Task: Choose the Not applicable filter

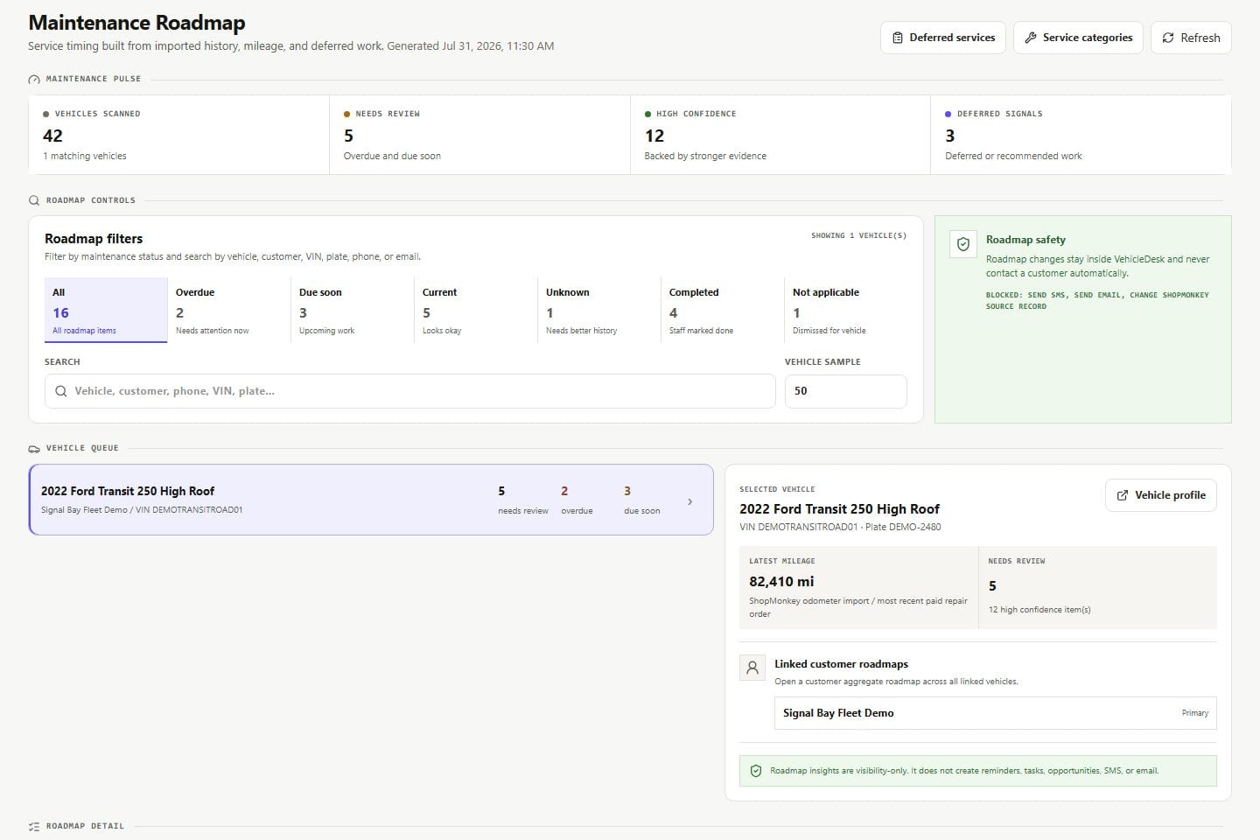Action: [x=845, y=311]
